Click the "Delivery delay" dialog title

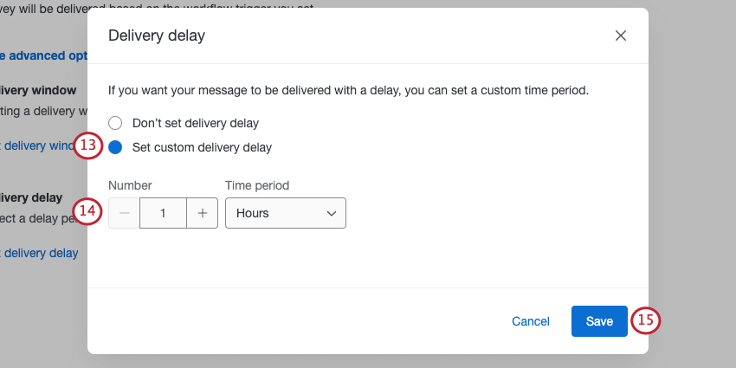click(x=156, y=36)
